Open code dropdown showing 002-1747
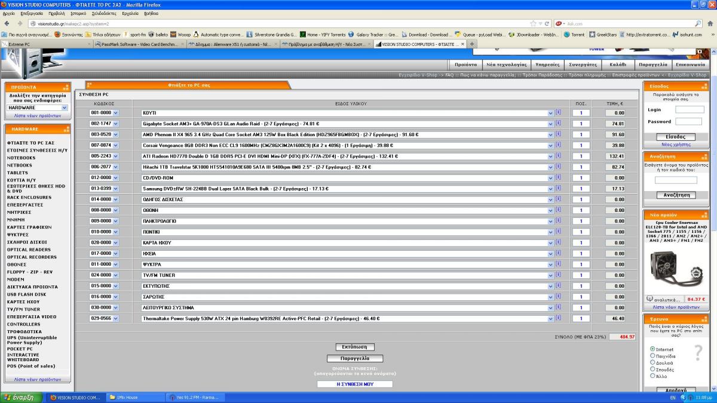 click(105, 123)
